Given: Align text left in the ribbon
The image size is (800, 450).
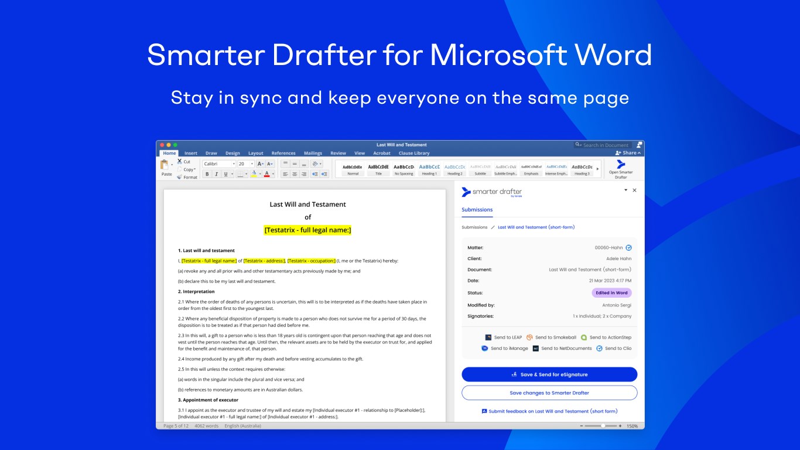Looking at the screenshot, I should coord(286,174).
